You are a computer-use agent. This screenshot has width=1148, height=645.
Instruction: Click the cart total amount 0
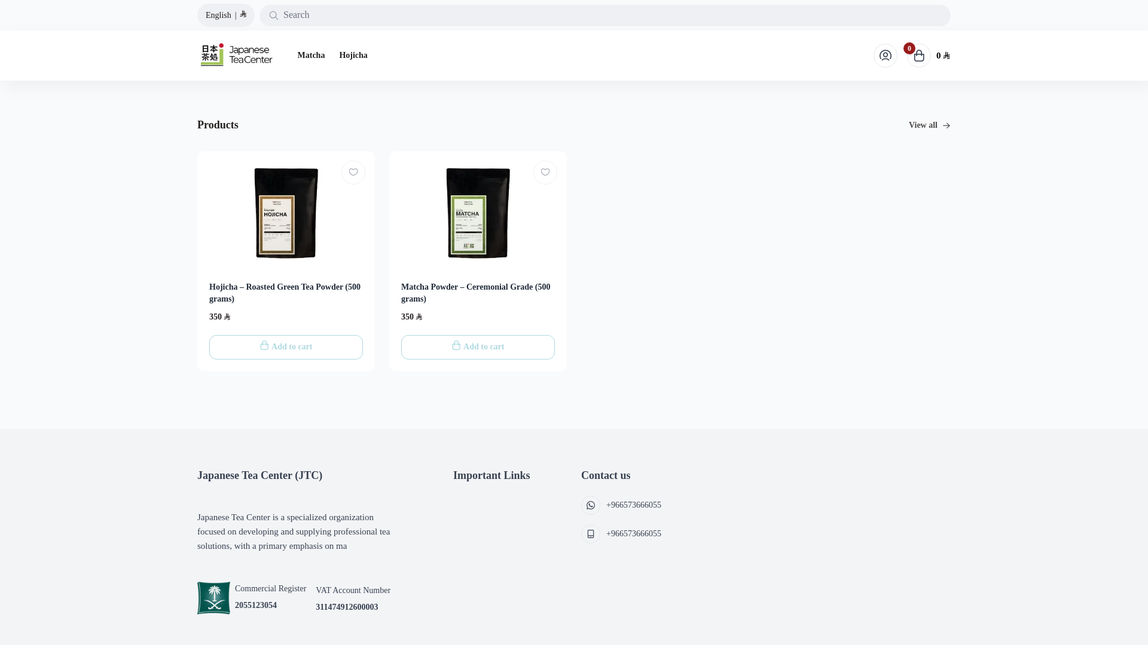point(943,56)
